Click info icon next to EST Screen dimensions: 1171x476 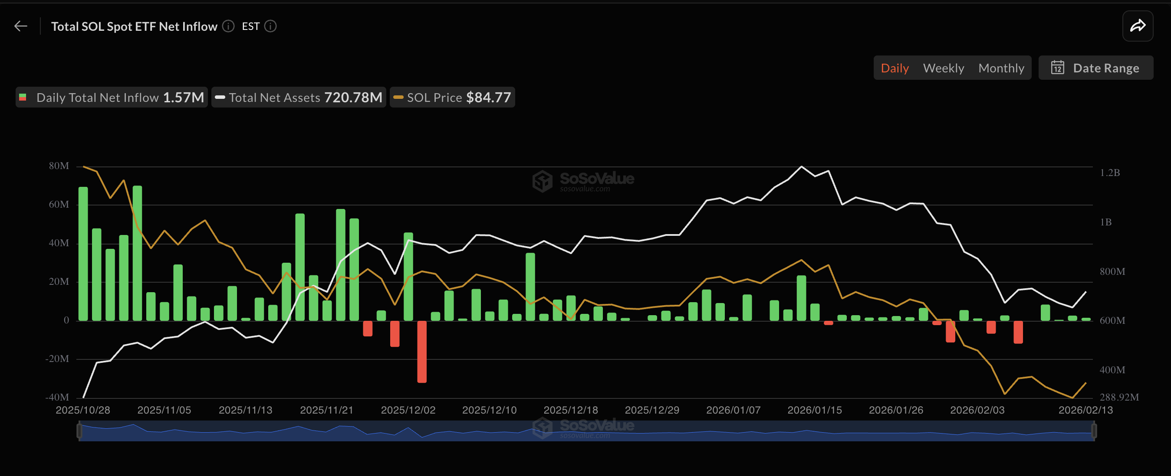(x=270, y=26)
